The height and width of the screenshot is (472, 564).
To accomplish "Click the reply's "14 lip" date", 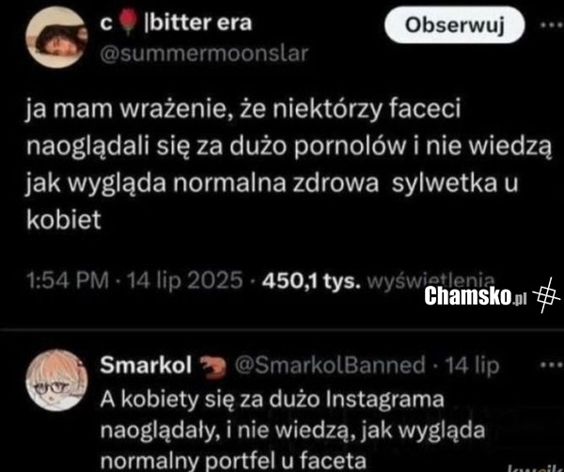I will click(x=472, y=366).
